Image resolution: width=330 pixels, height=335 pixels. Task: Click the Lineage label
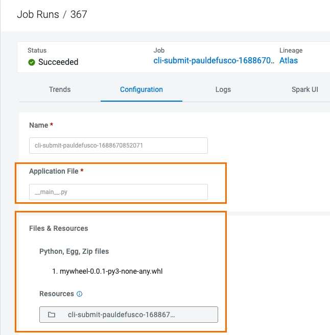point(291,51)
